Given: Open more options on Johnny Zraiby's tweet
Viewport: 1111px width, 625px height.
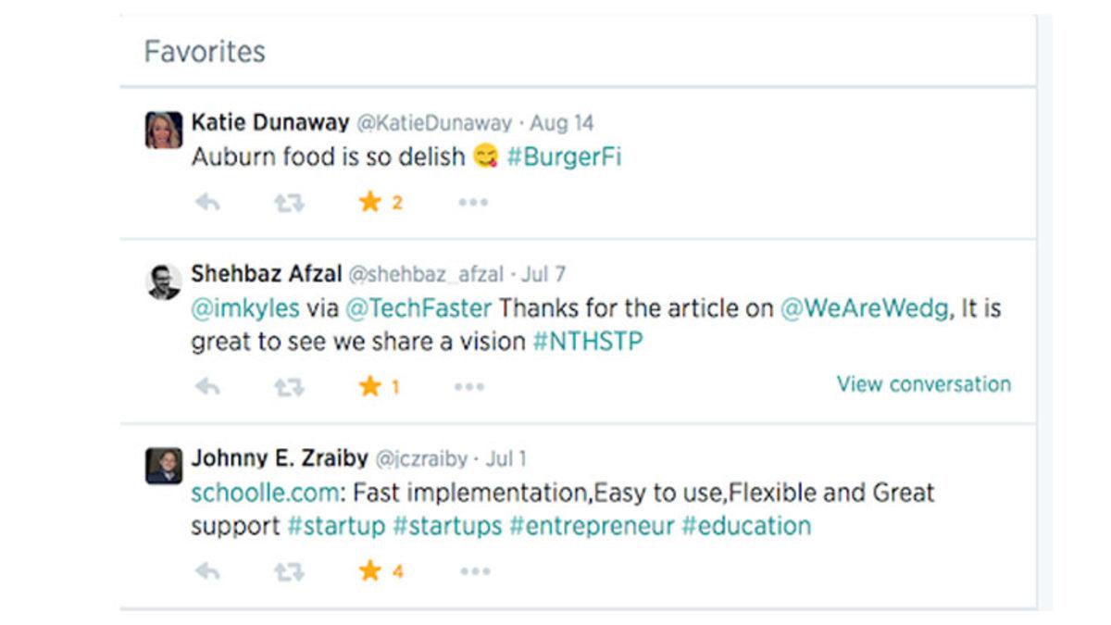Looking at the screenshot, I should click(475, 571).
